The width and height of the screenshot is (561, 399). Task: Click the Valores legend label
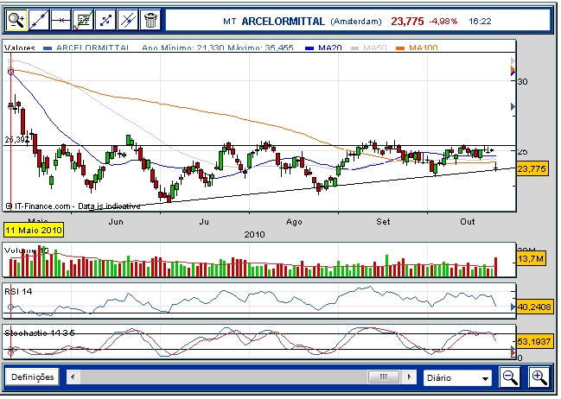click(x=20, y=47)
